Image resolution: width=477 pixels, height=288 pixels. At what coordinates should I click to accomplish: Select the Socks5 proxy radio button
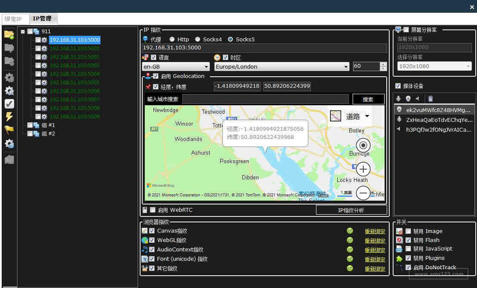230,39
